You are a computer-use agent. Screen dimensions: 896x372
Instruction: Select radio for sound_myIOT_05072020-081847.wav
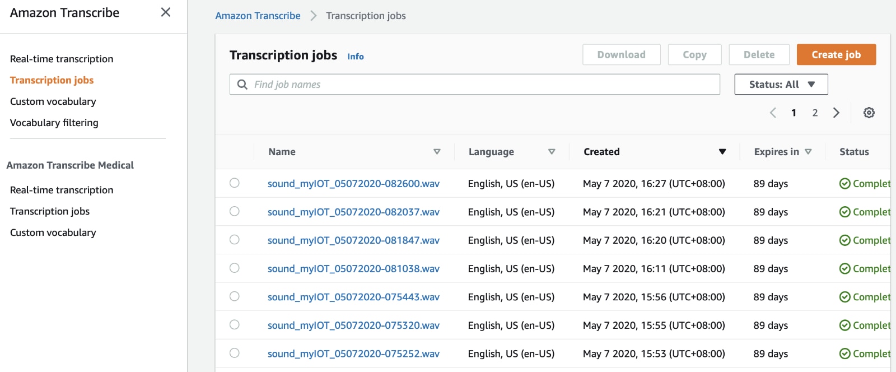[235, 239]
